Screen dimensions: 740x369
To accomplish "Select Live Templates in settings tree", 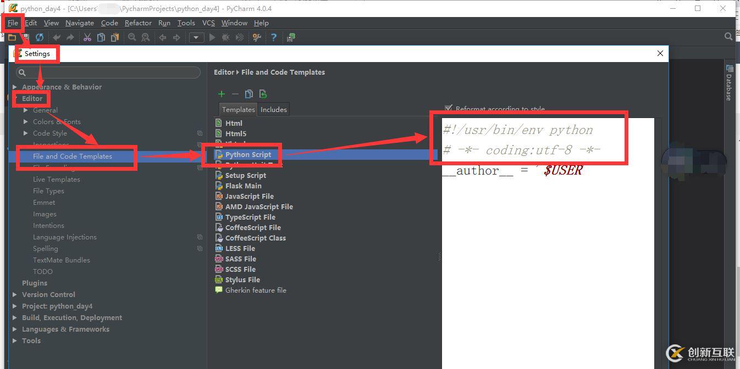I will [57, 179].
